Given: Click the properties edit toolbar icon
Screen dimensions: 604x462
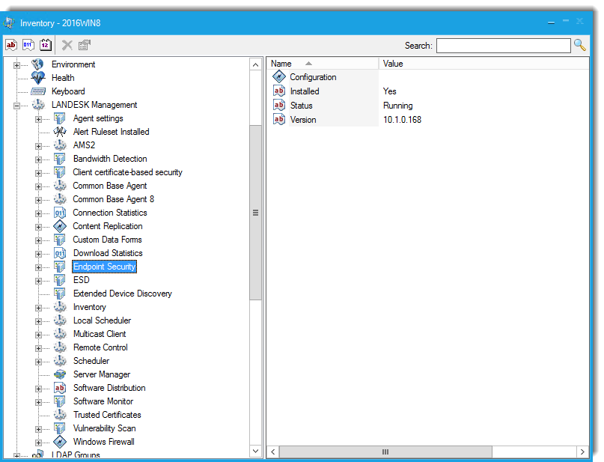Looking at the screenshot, I should coord(82,45).
